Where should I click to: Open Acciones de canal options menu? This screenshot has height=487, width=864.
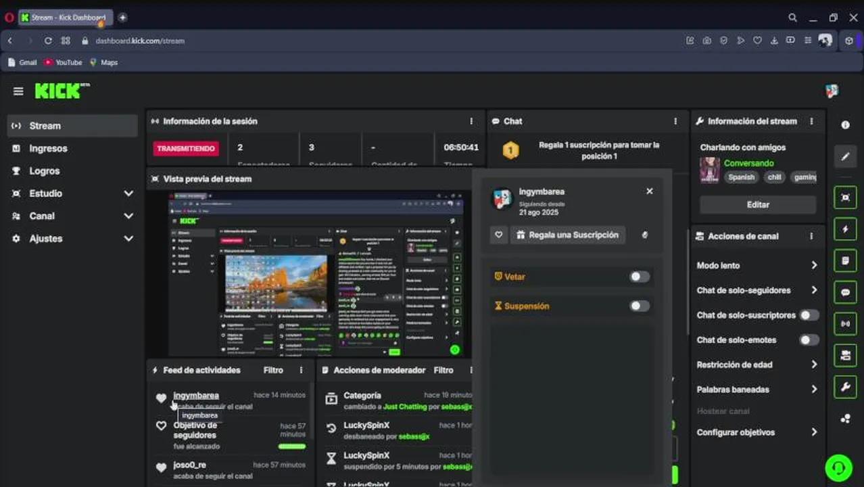tap(811, 236)
